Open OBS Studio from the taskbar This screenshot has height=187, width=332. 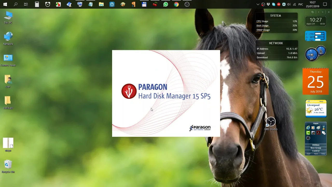coord(187,4)
